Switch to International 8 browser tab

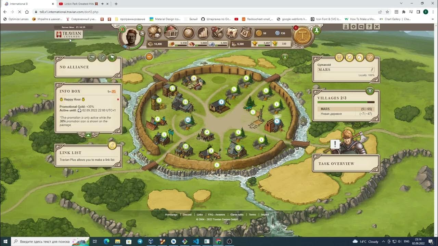pos(29,4)
